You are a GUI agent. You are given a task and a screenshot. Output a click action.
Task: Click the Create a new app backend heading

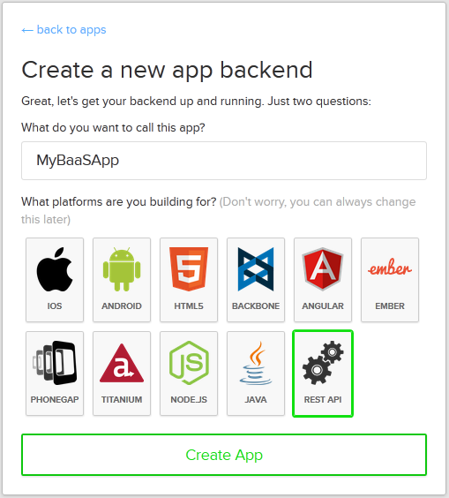tap(168, 70)
